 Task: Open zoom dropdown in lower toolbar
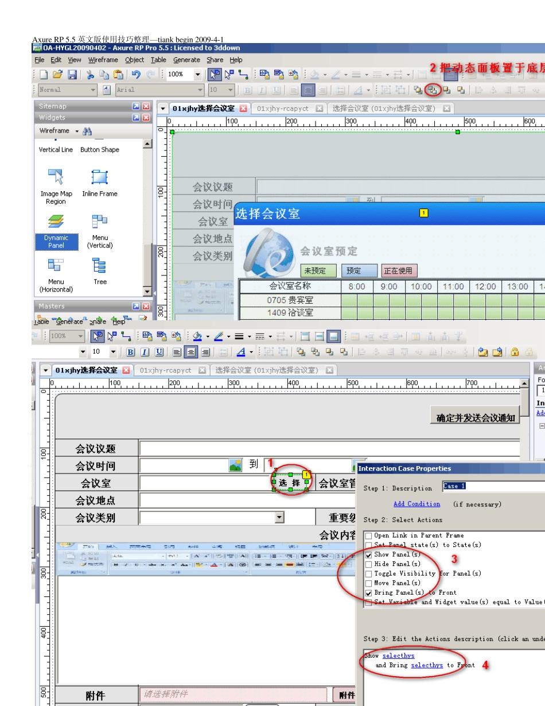[x=80, y=336]
